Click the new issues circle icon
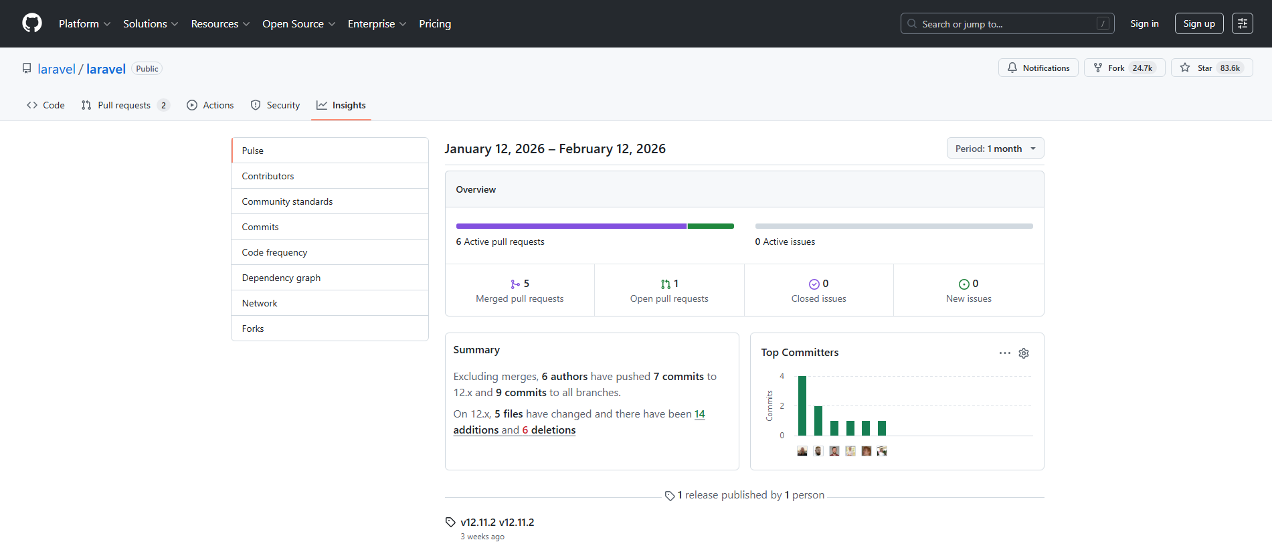1272x550 pixels. pos(964,284)
